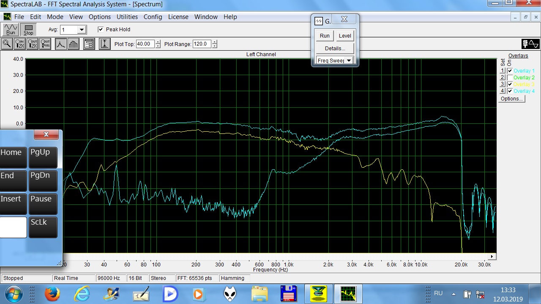
Task: Set overlay 3 with the Set button
Action: pos(503,84)
